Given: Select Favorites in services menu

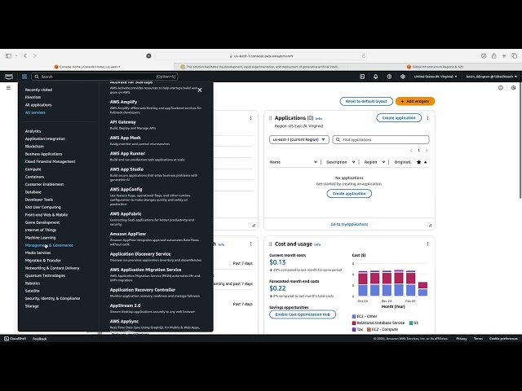Looking at the screenshot, I should [x=33, y=98].
